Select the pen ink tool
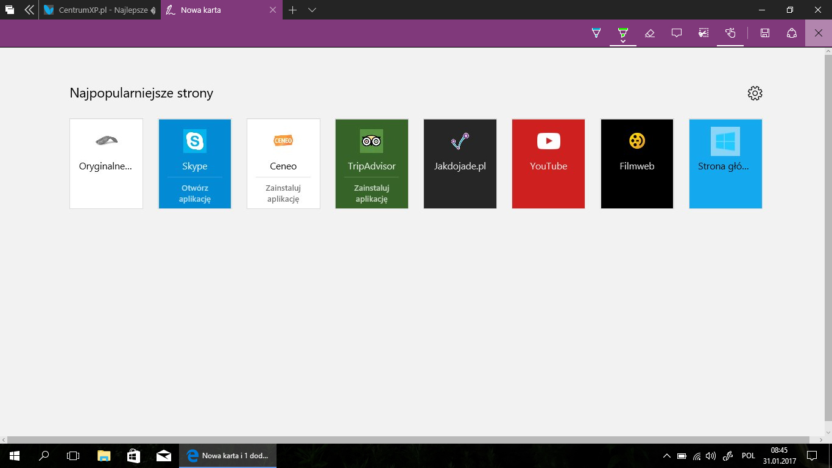832x468 pixels. click(596, 33)
